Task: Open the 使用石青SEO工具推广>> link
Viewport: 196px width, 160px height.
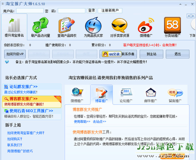Action: (x=31, y=111)
